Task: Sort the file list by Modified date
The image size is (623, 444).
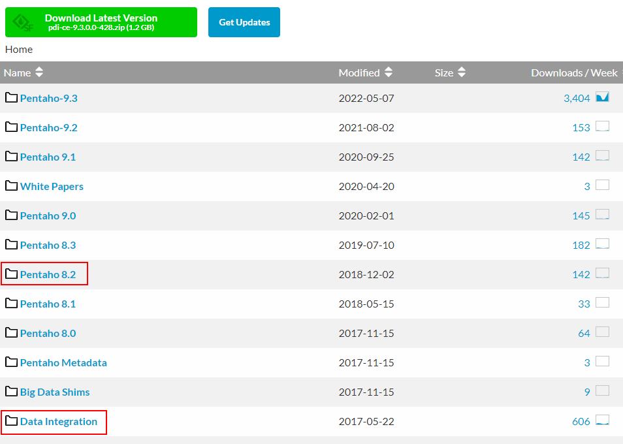Action: [x=365, y=72]
